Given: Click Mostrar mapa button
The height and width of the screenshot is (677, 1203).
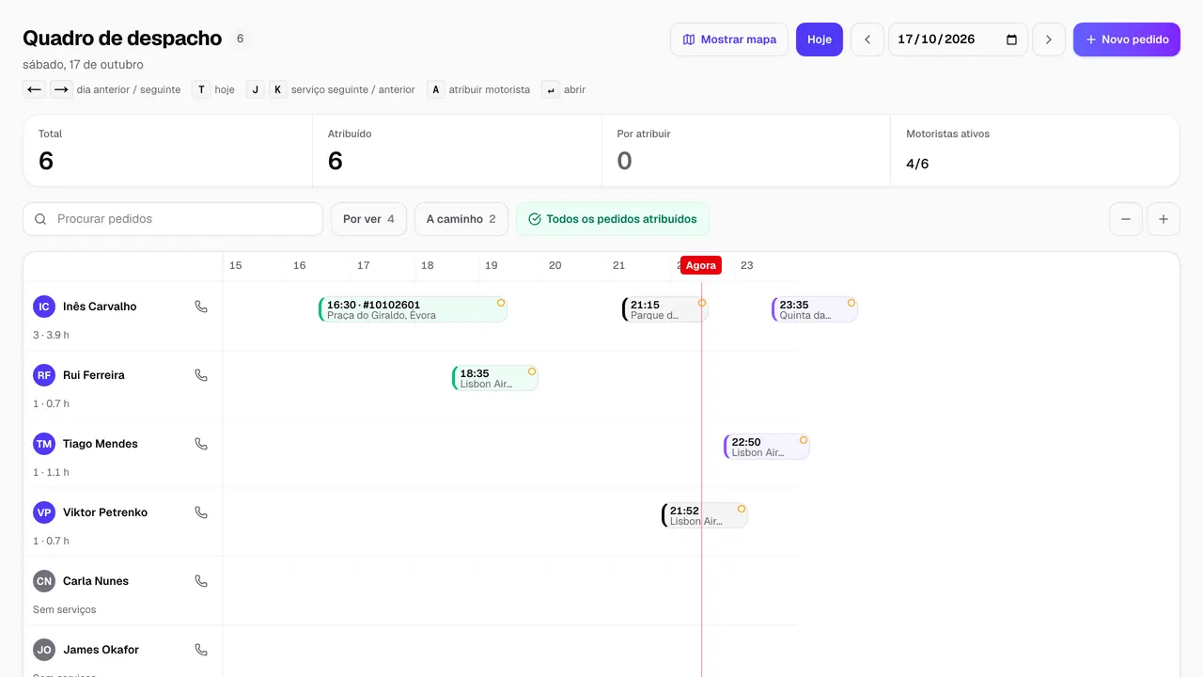Looking at the screenshot, I should point(729,39).
